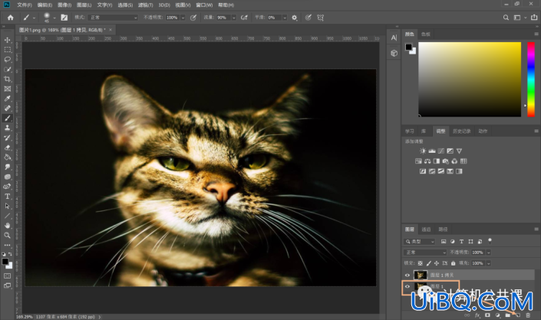Toggle lock position of the layer
This screenshot has height=320, width=541.
pyautogui.click(x=437, y=263)
